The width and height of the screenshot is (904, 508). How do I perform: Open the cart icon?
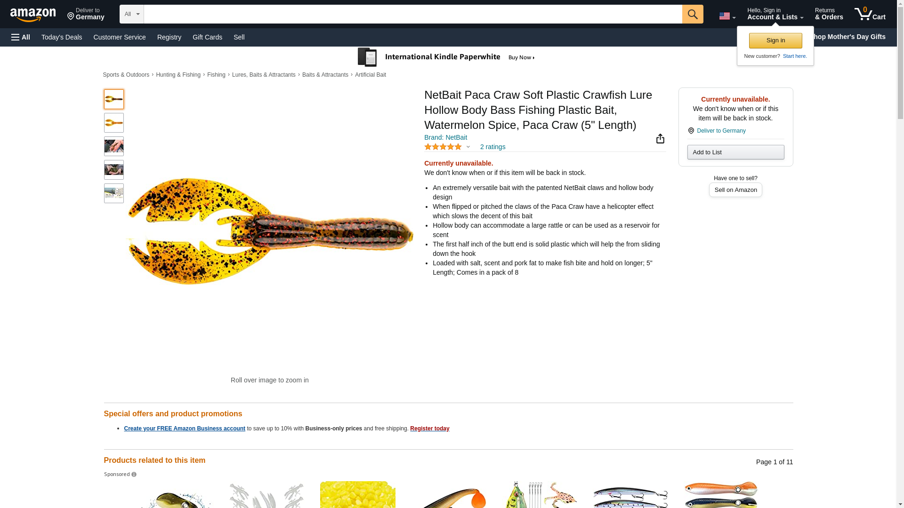click(x=870, y=14)
